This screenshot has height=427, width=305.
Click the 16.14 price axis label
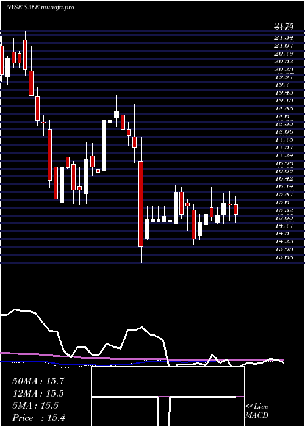coord(284,187)
